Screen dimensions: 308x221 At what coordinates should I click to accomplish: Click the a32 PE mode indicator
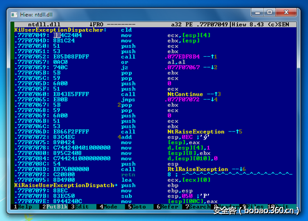[182, 24]
